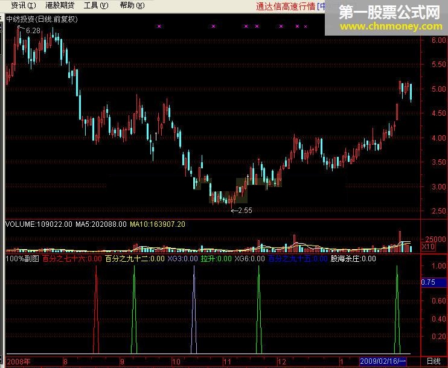Click the purple indicator spike in sub-chart
The image size is (448, 368).
[x=194, y=309]
